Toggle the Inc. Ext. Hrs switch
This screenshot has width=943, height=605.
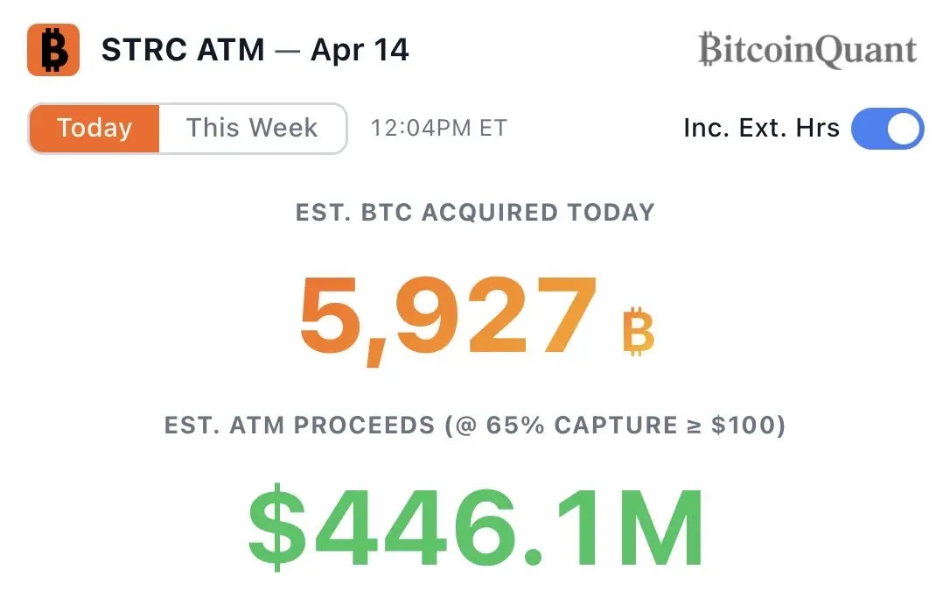click(887, 128)
